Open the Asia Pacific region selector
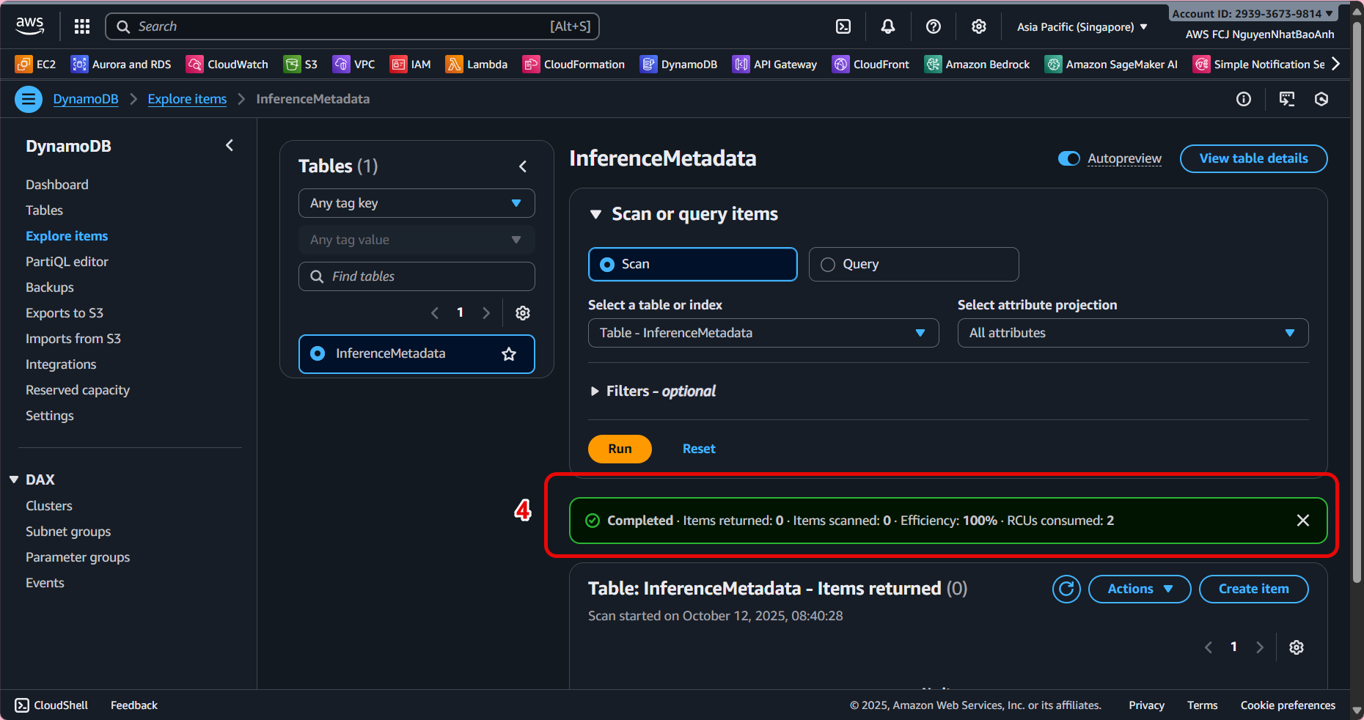 [x=1082, y=27]
